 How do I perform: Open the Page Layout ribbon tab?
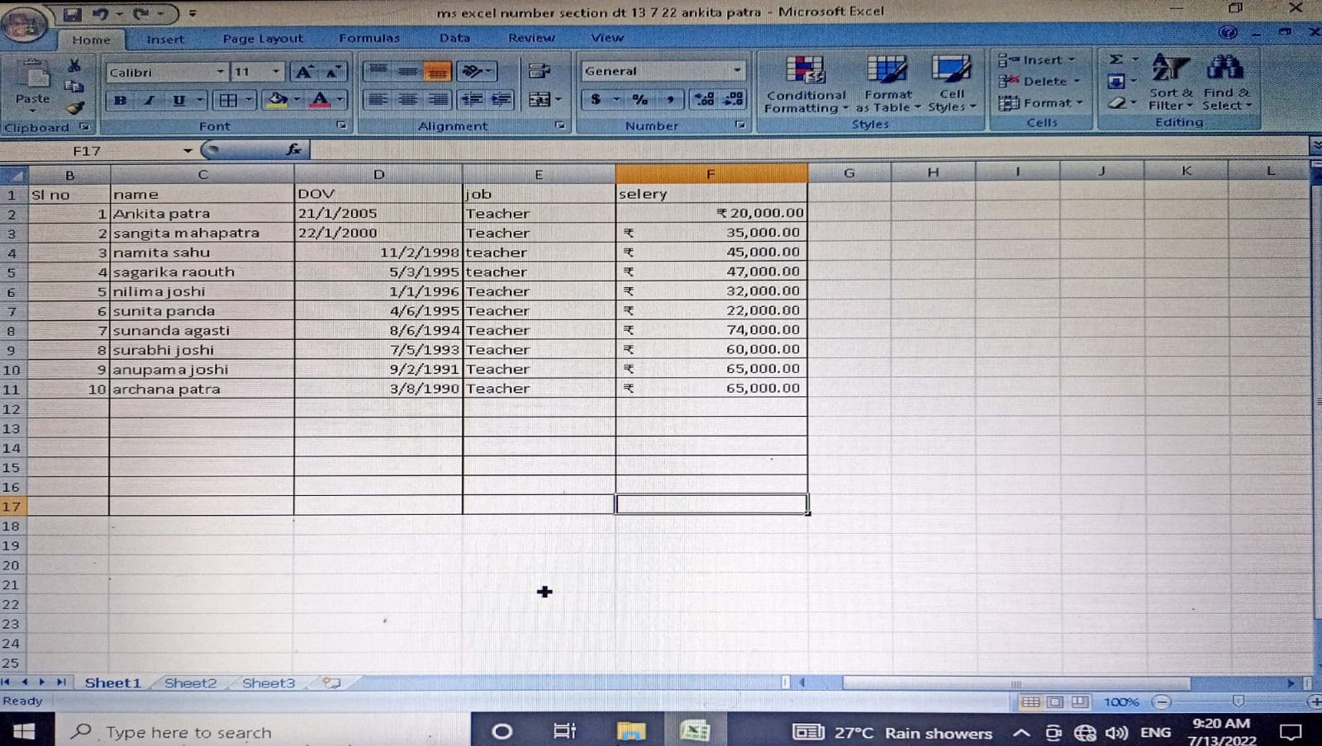[x=263, y=38]
